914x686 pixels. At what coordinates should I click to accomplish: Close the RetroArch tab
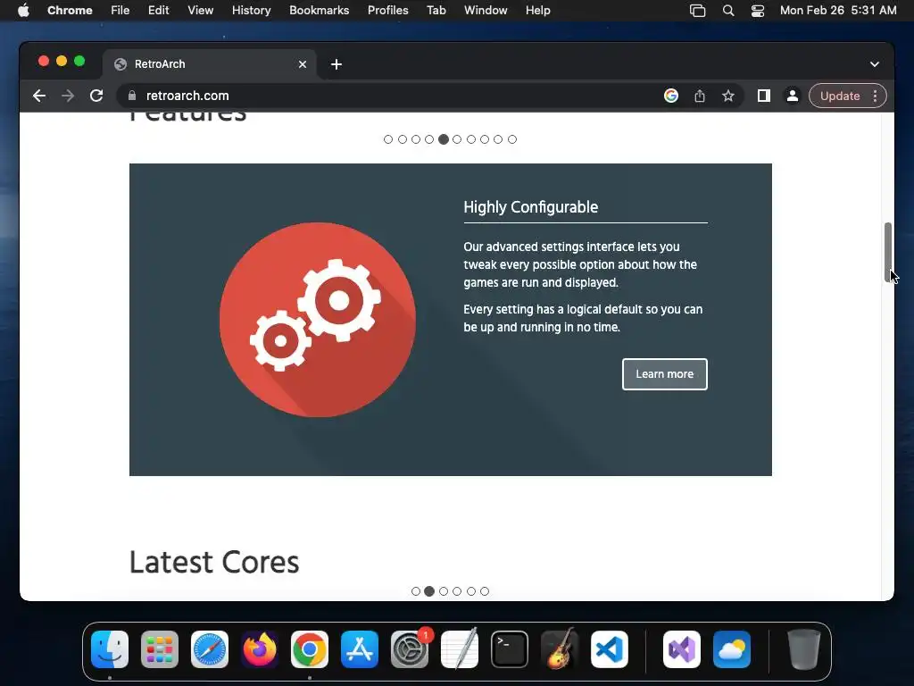303,64
